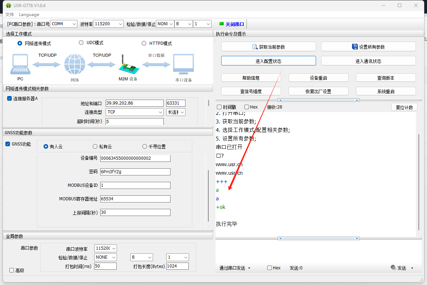This screenshot has height=285, width=427.
Task: Click the send icon beside 发送
Action: point(393,268)
